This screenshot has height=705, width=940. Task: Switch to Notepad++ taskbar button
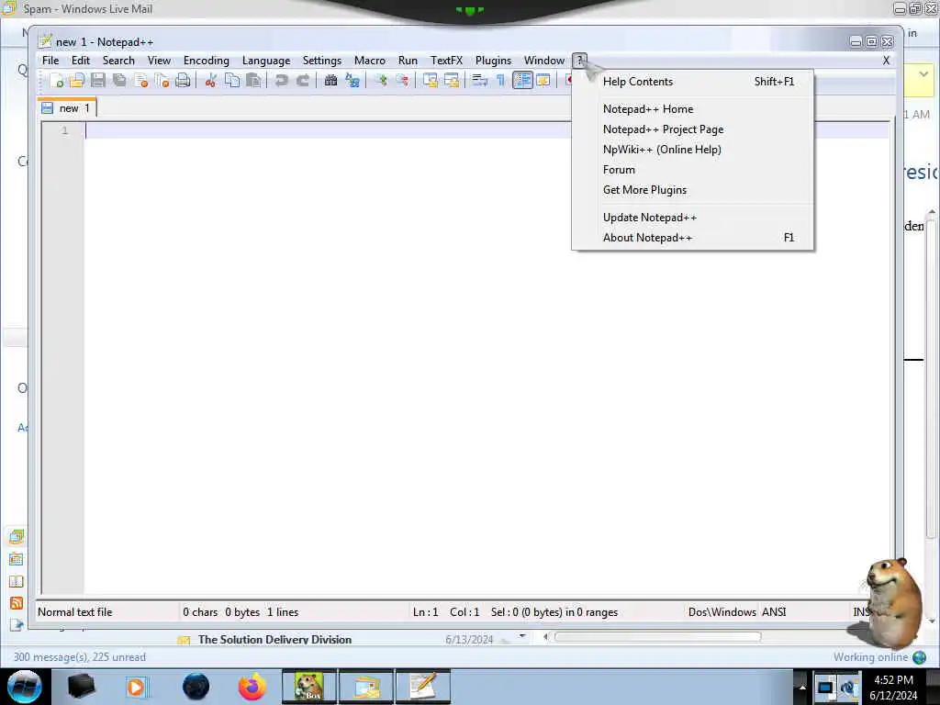point(422,687)
